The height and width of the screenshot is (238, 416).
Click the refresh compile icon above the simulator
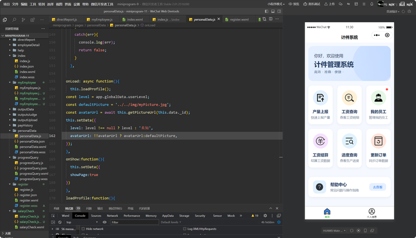click(404, 11)
